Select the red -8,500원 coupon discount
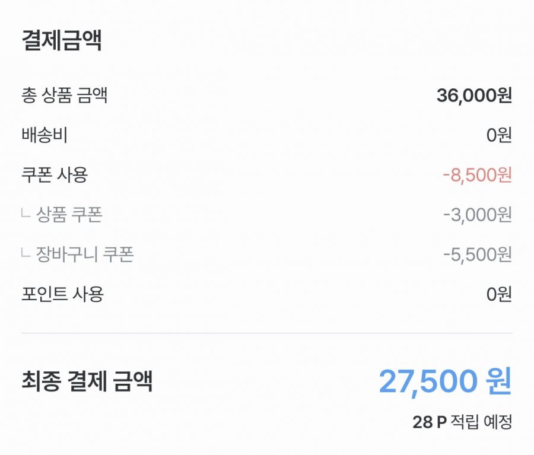 click(x=476, y=175)
